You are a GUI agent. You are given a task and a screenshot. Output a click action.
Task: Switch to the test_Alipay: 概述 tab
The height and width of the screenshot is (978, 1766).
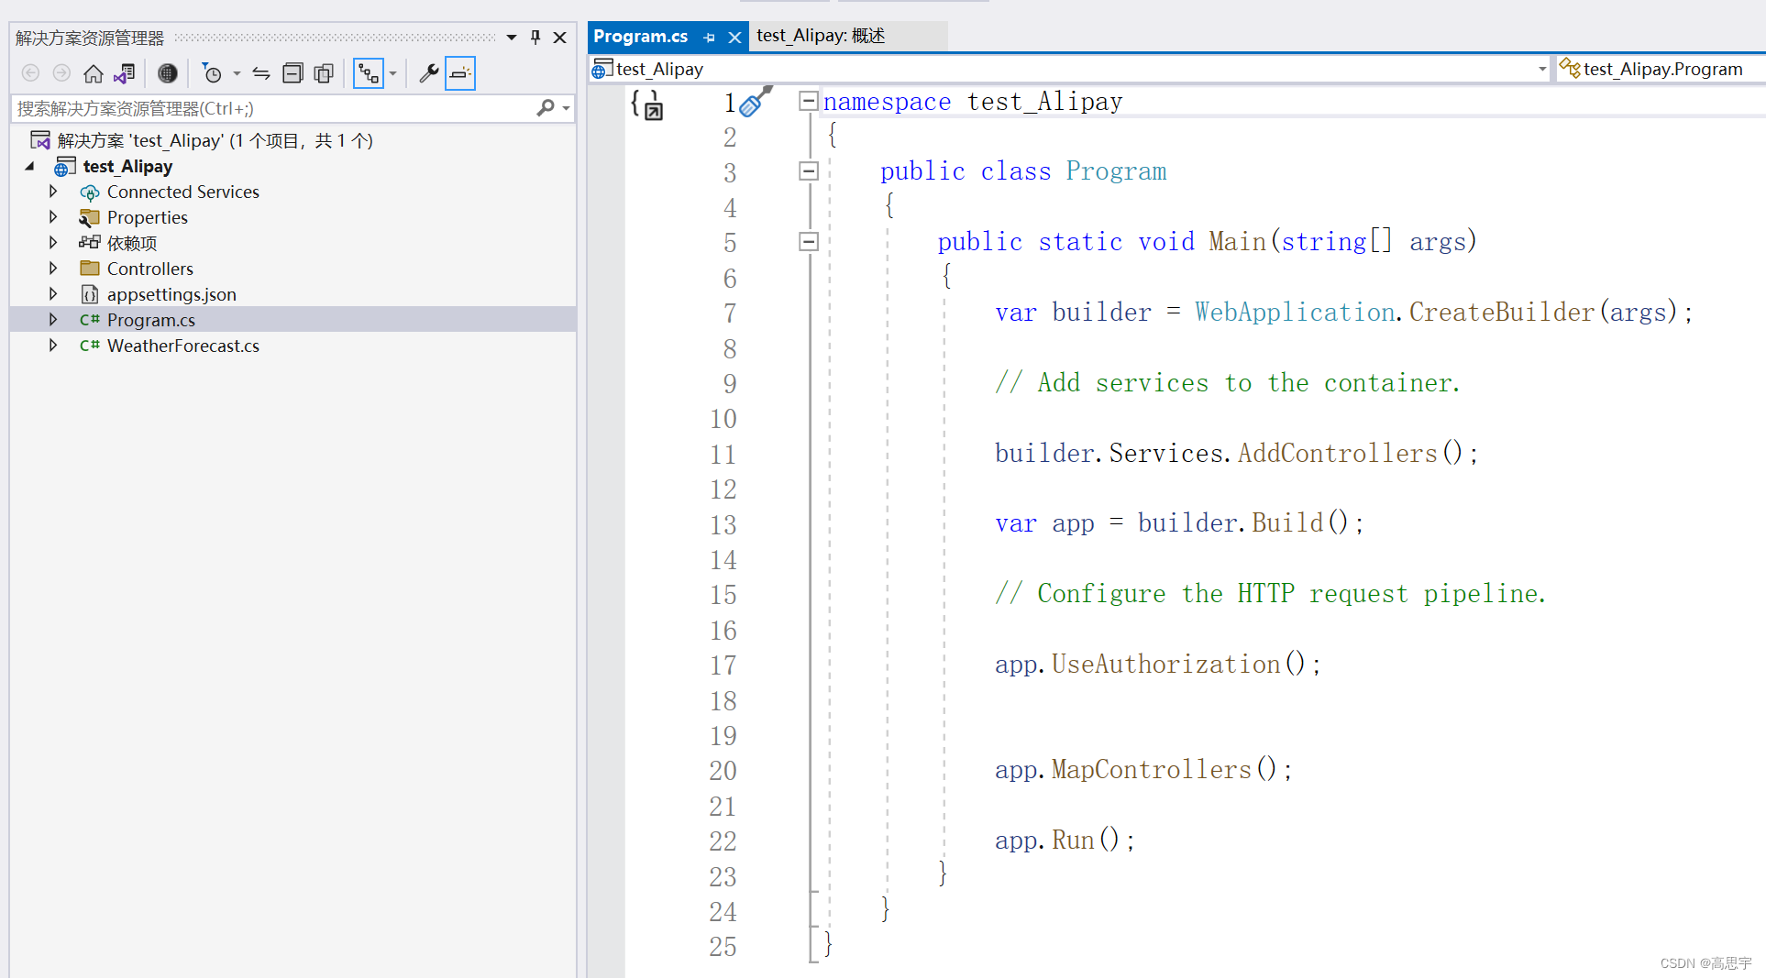coord(821,36)
